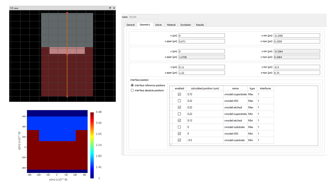Open the Solver tab
Screen dimensions: 330x186
coord(159,25)
